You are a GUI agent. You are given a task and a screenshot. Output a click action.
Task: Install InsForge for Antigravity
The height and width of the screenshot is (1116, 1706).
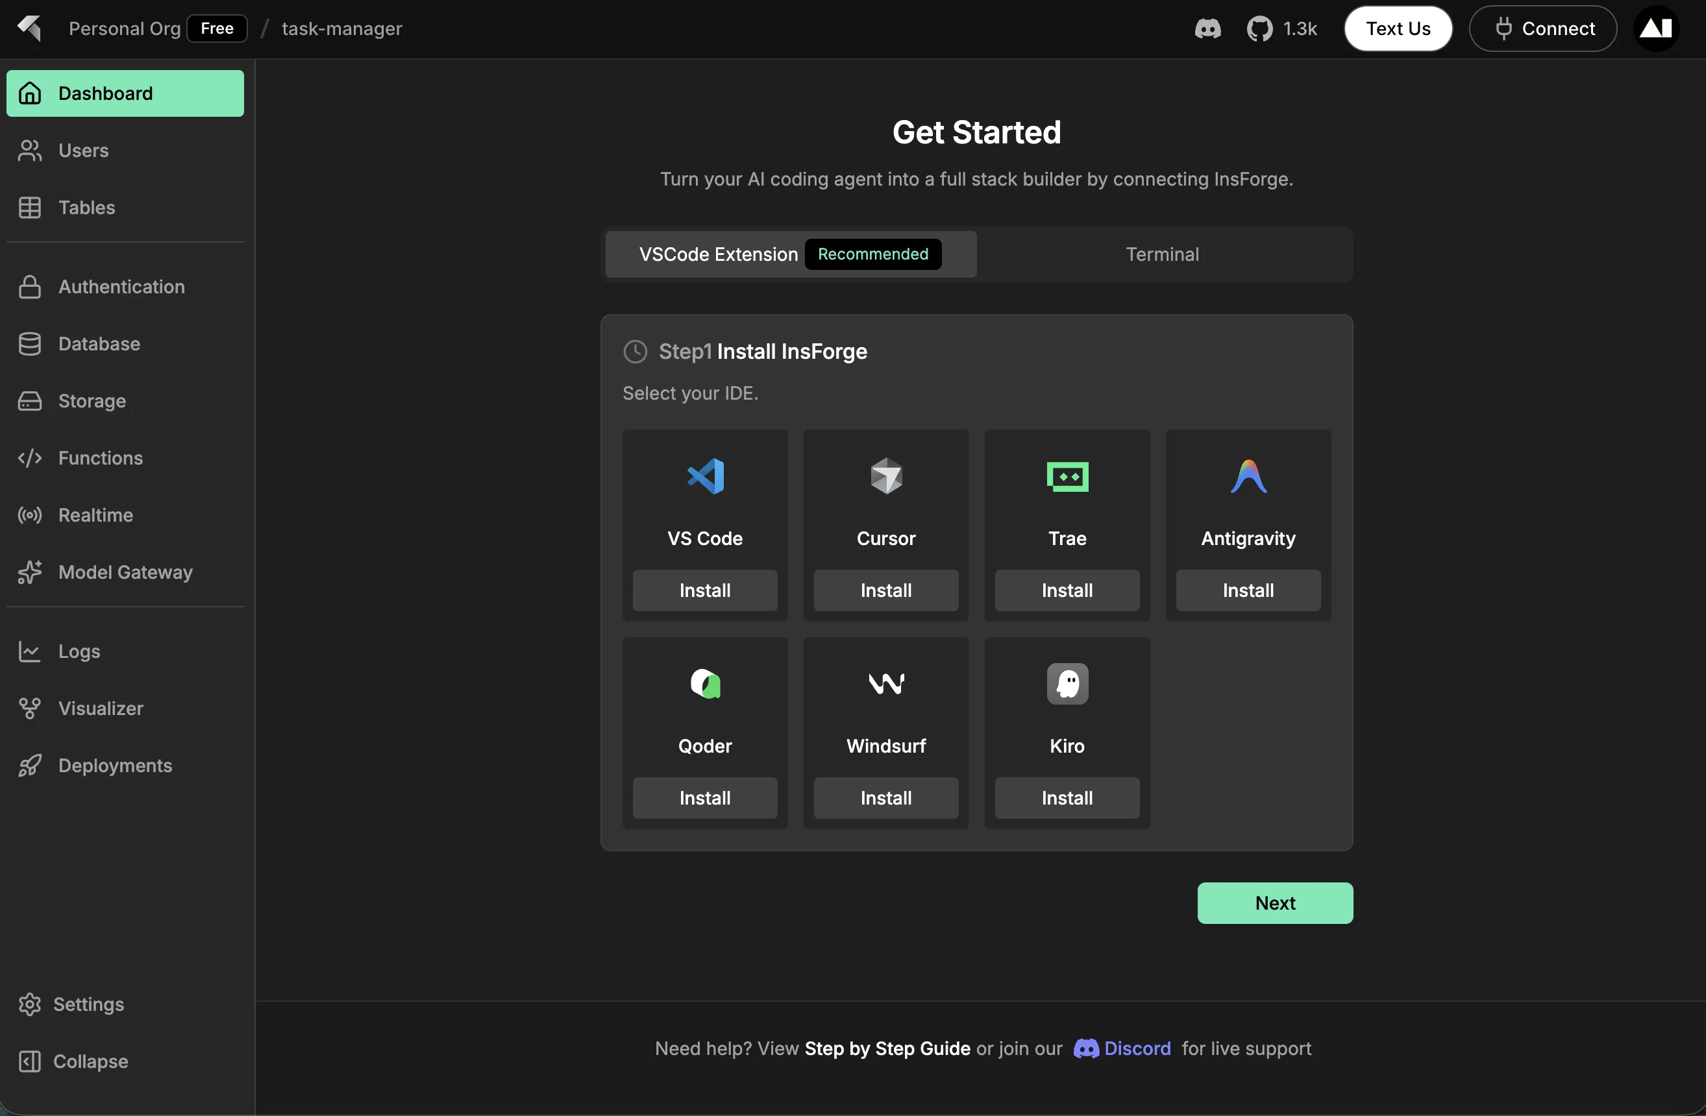[1249, 590]
